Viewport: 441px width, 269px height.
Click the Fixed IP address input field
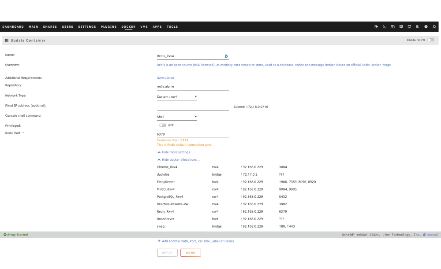click(193, 107)
